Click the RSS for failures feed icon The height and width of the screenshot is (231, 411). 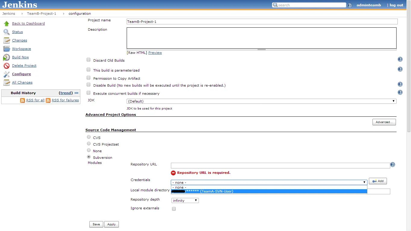[x=48, y=100]
